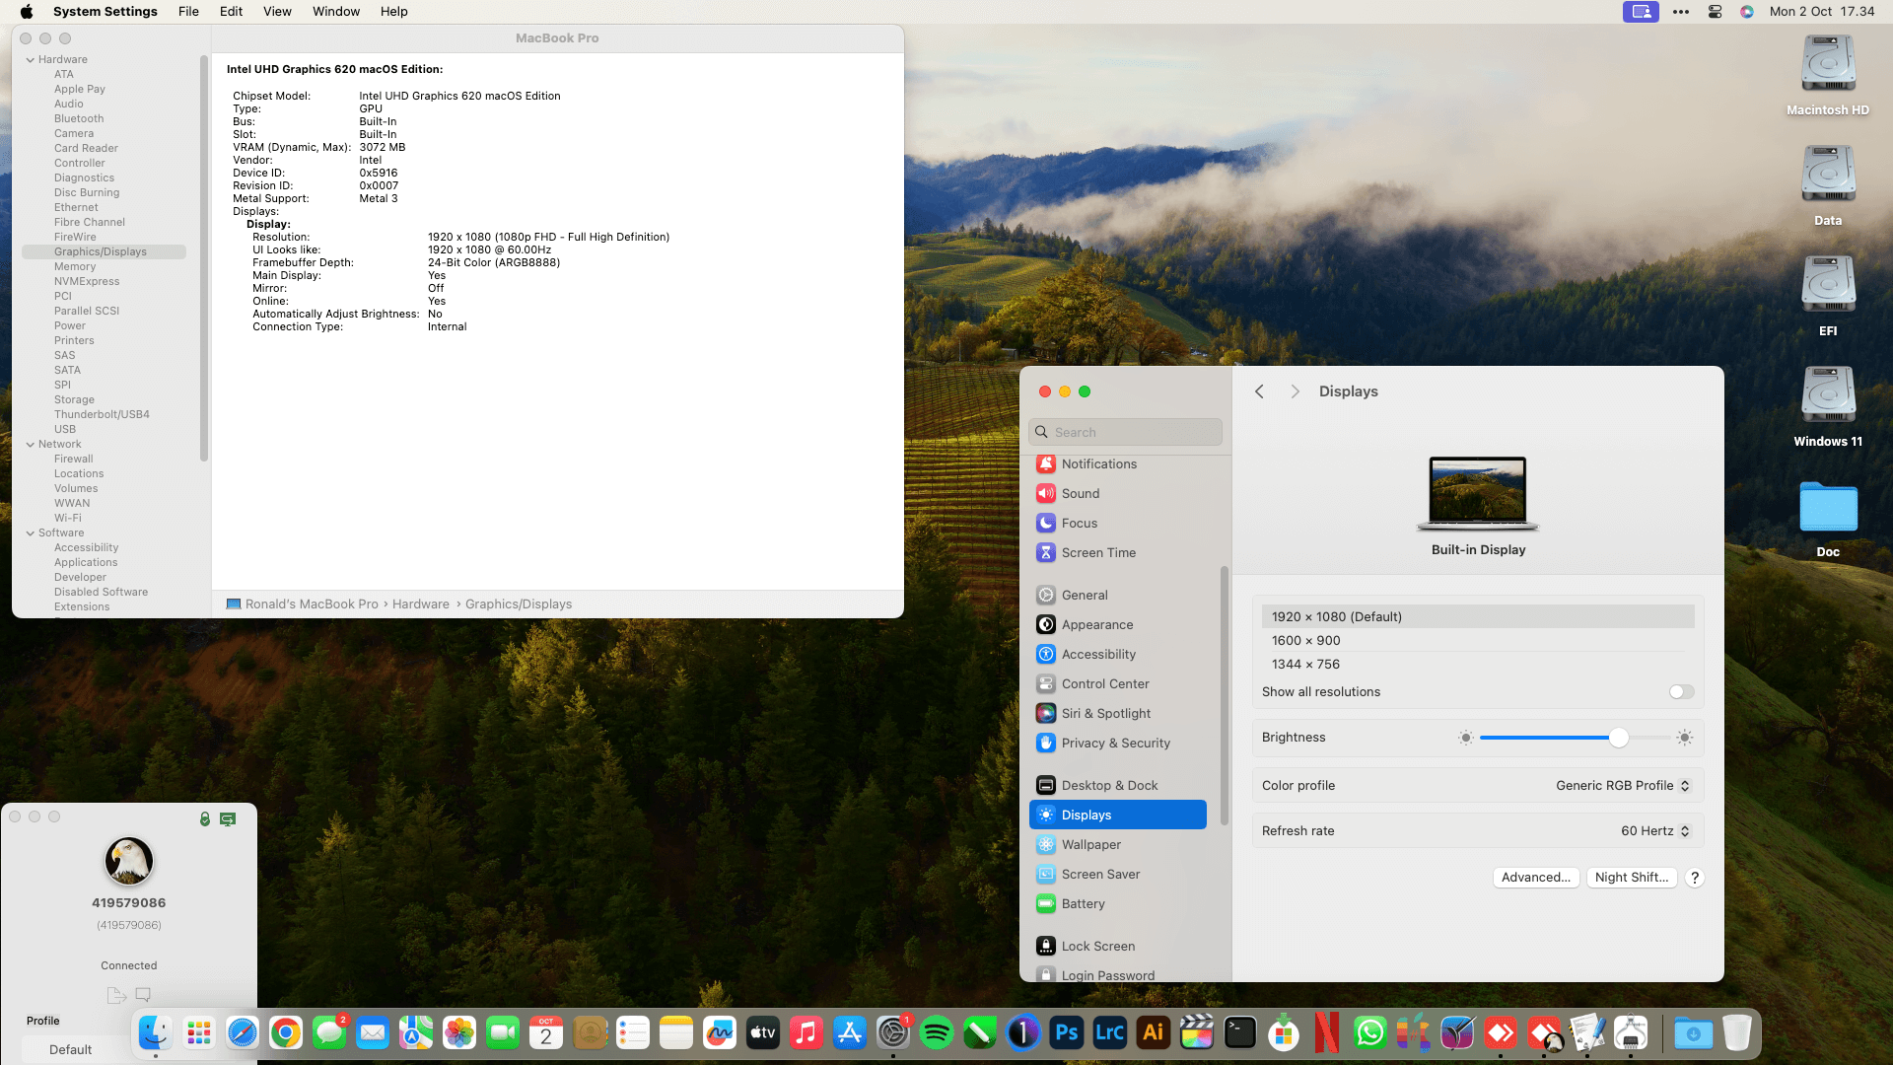This screenshot has width=1893, height=1065.
Task: Open Wallpaper settings
Action: coord(1090,844)
